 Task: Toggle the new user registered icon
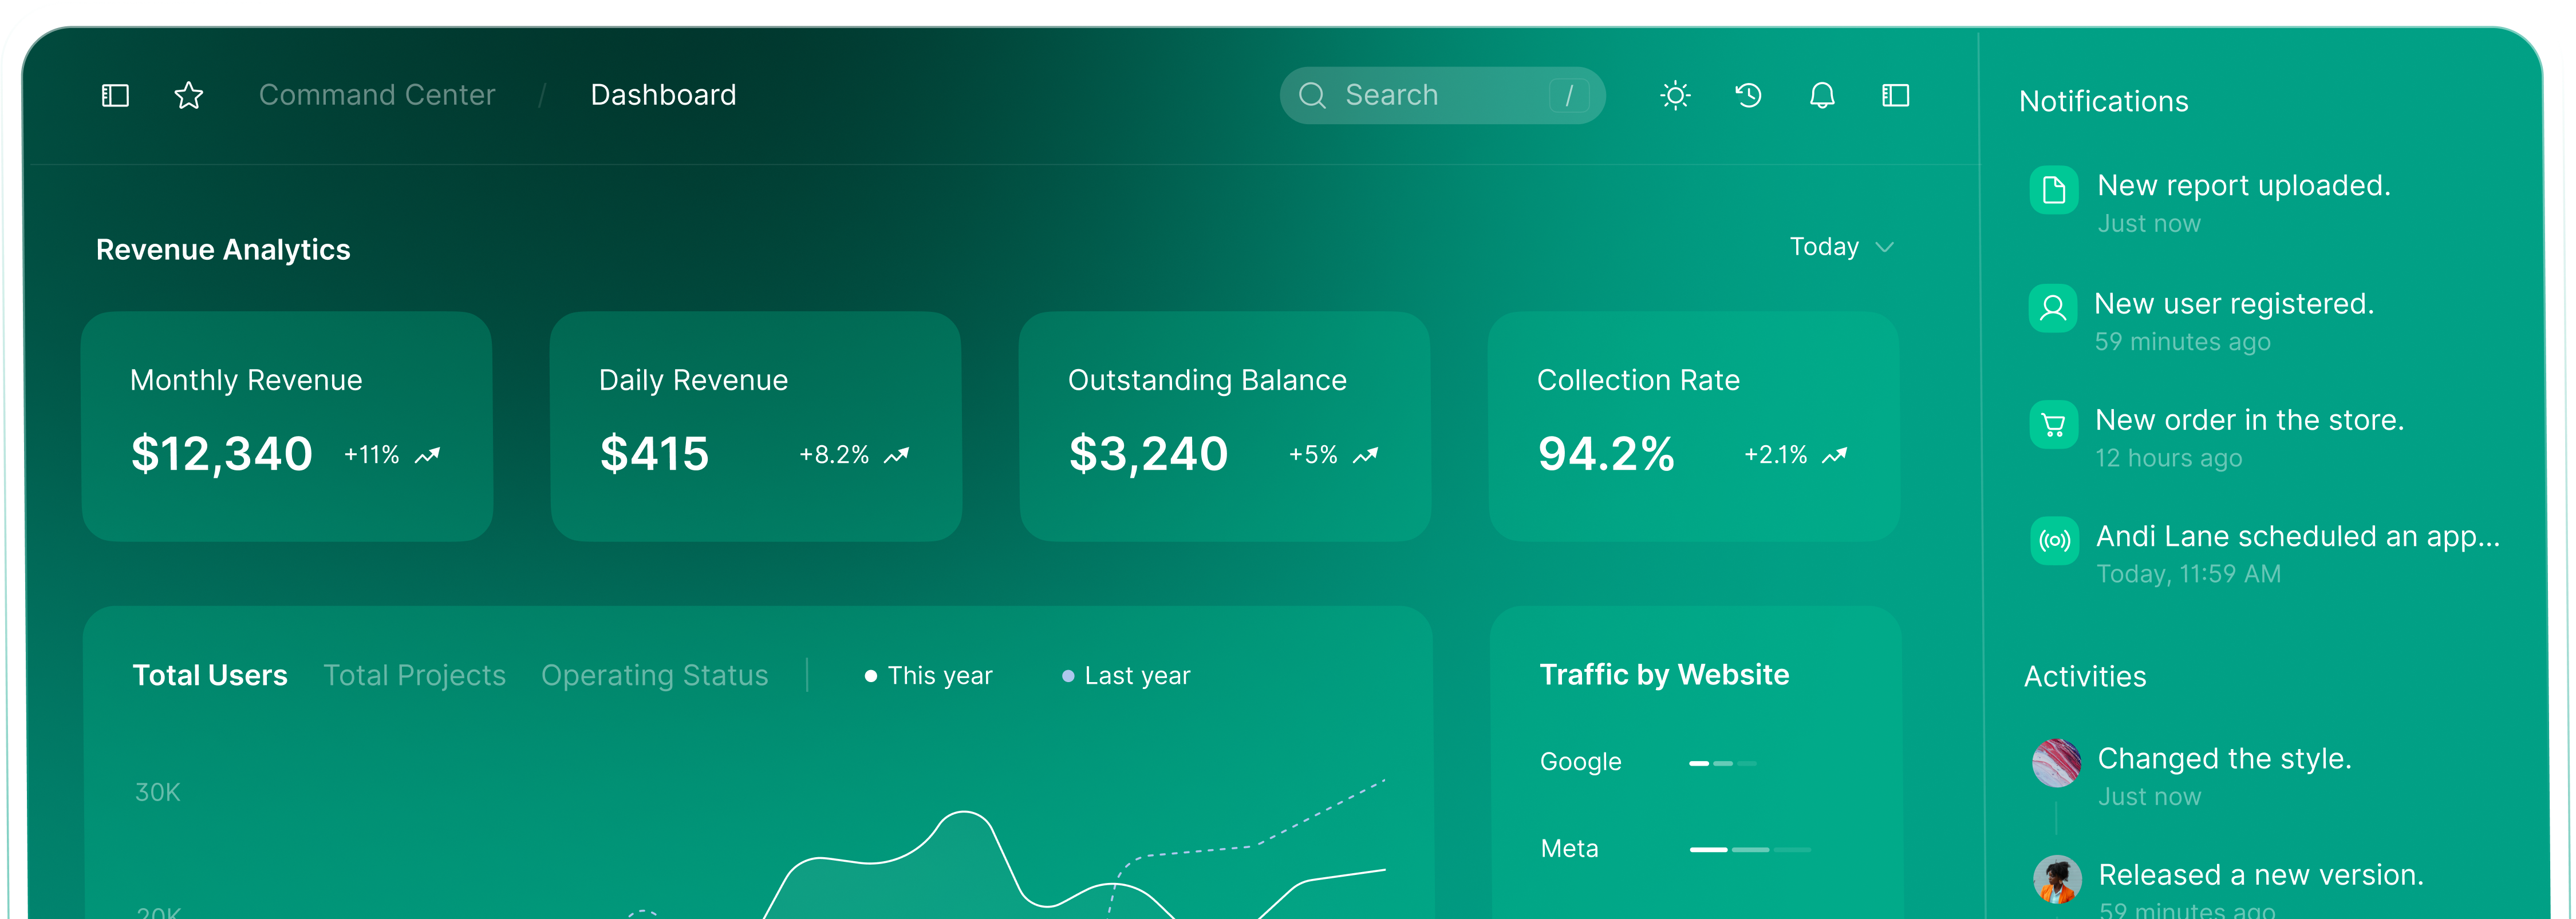click(2054, 308)
